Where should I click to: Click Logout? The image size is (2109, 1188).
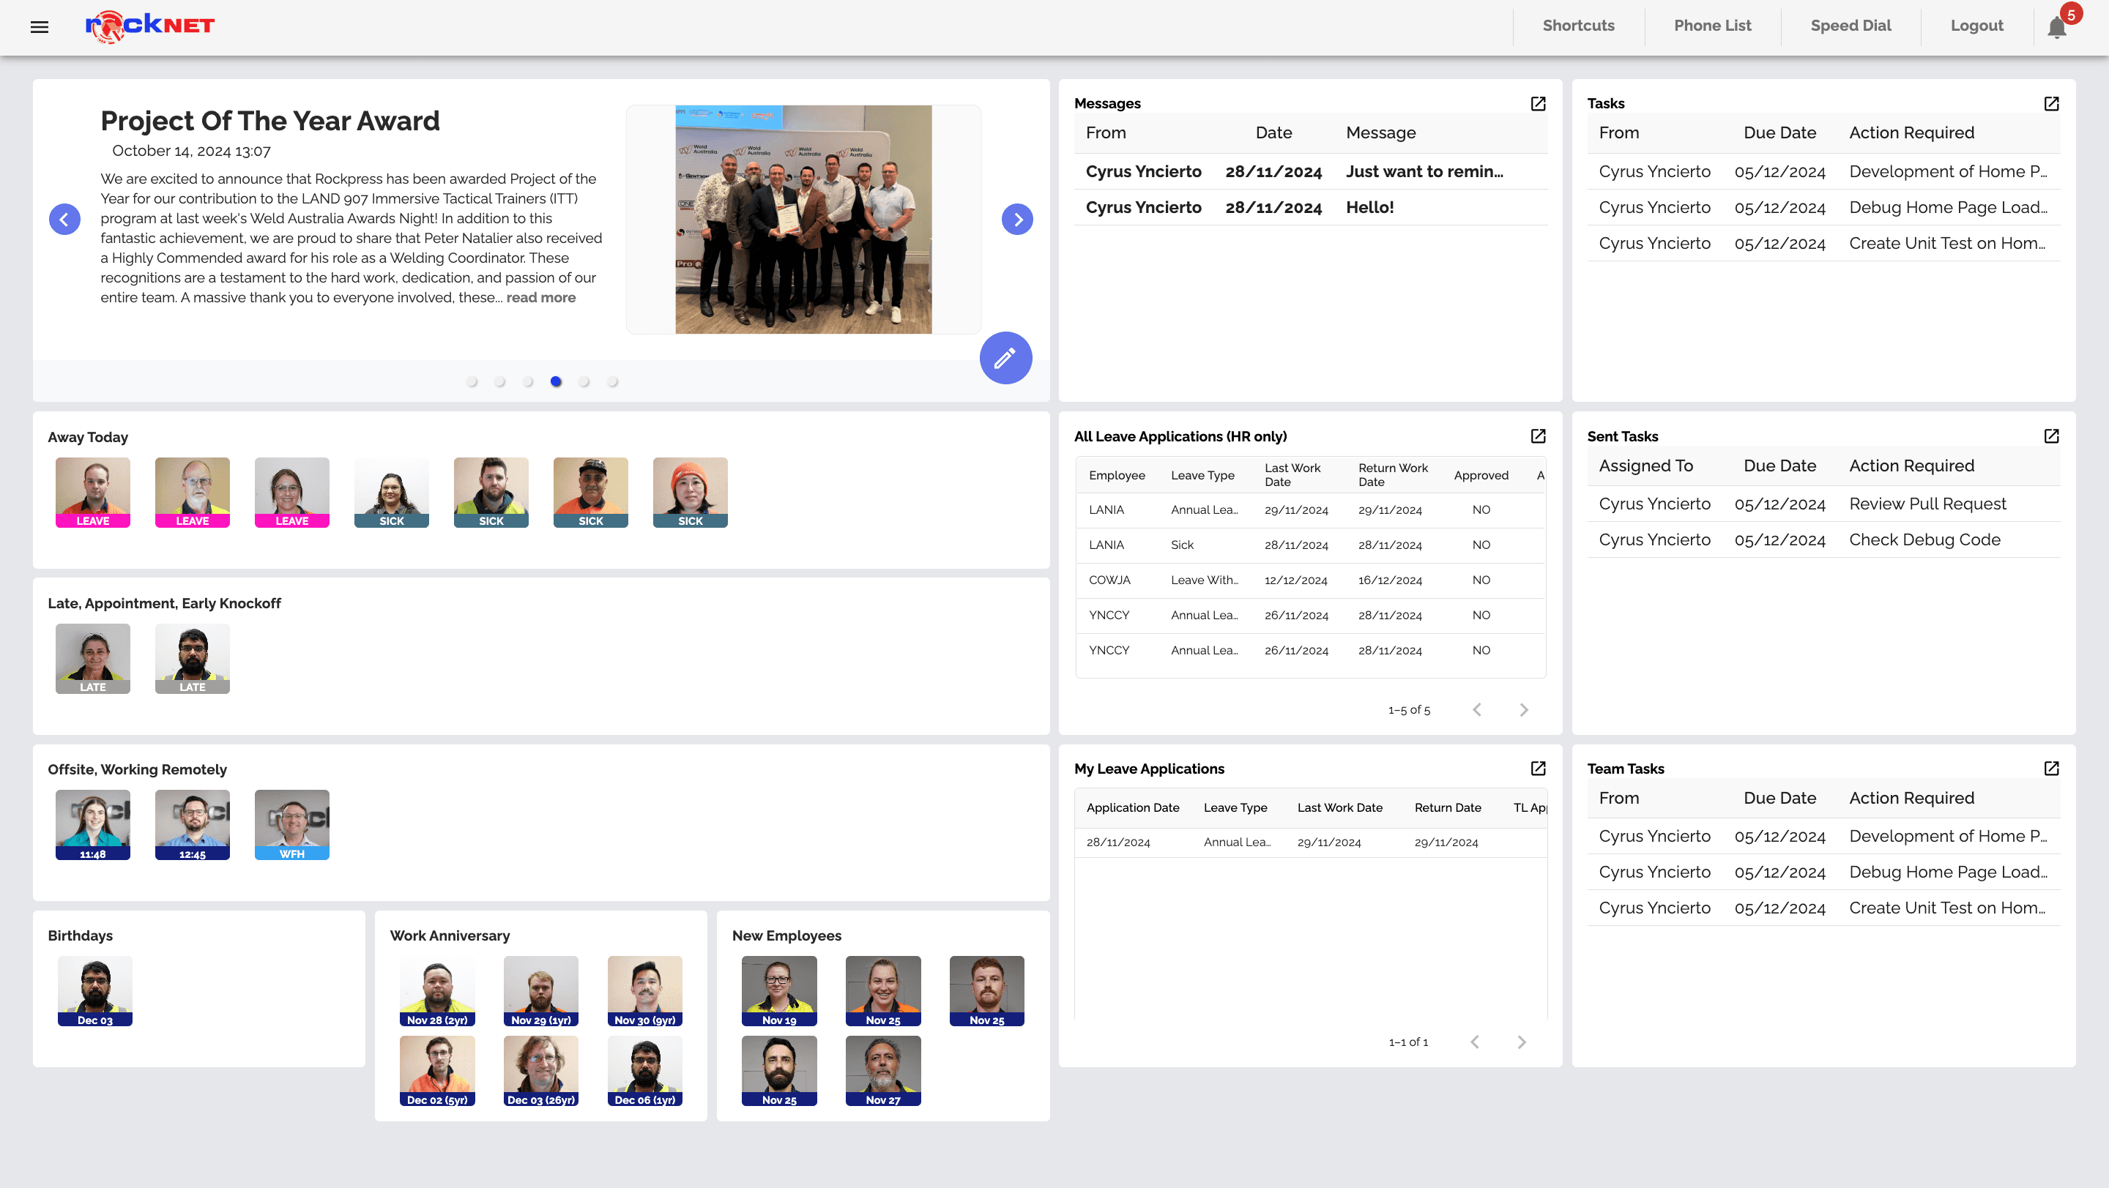(x=1976, y=26)
